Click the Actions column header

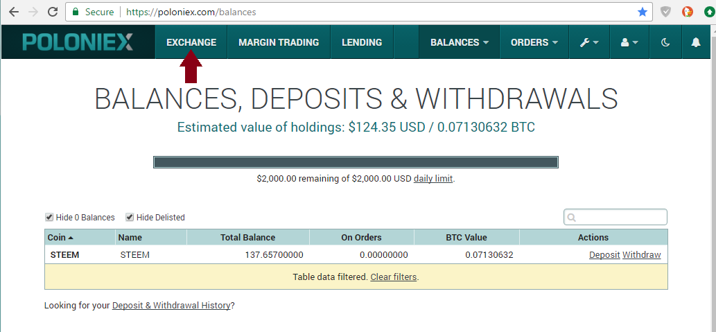[593, 238]
